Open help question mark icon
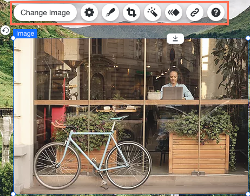The image size is (250, 196). 216,12
